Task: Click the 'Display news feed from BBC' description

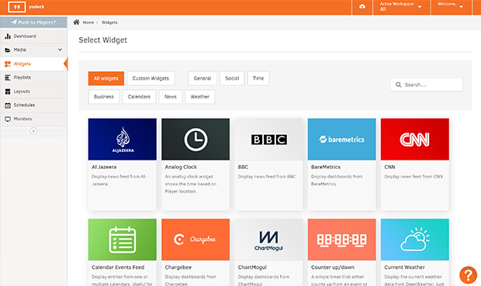Action: 267,177
